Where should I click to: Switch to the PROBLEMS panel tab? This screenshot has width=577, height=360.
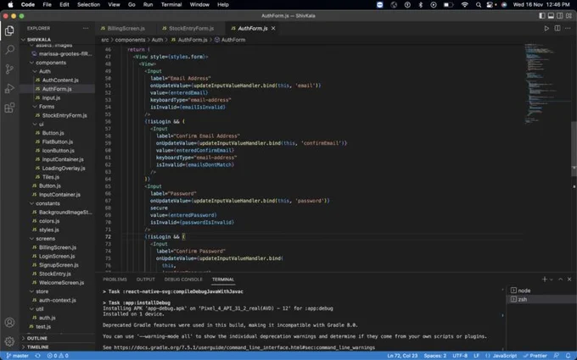tap(115, 280)
